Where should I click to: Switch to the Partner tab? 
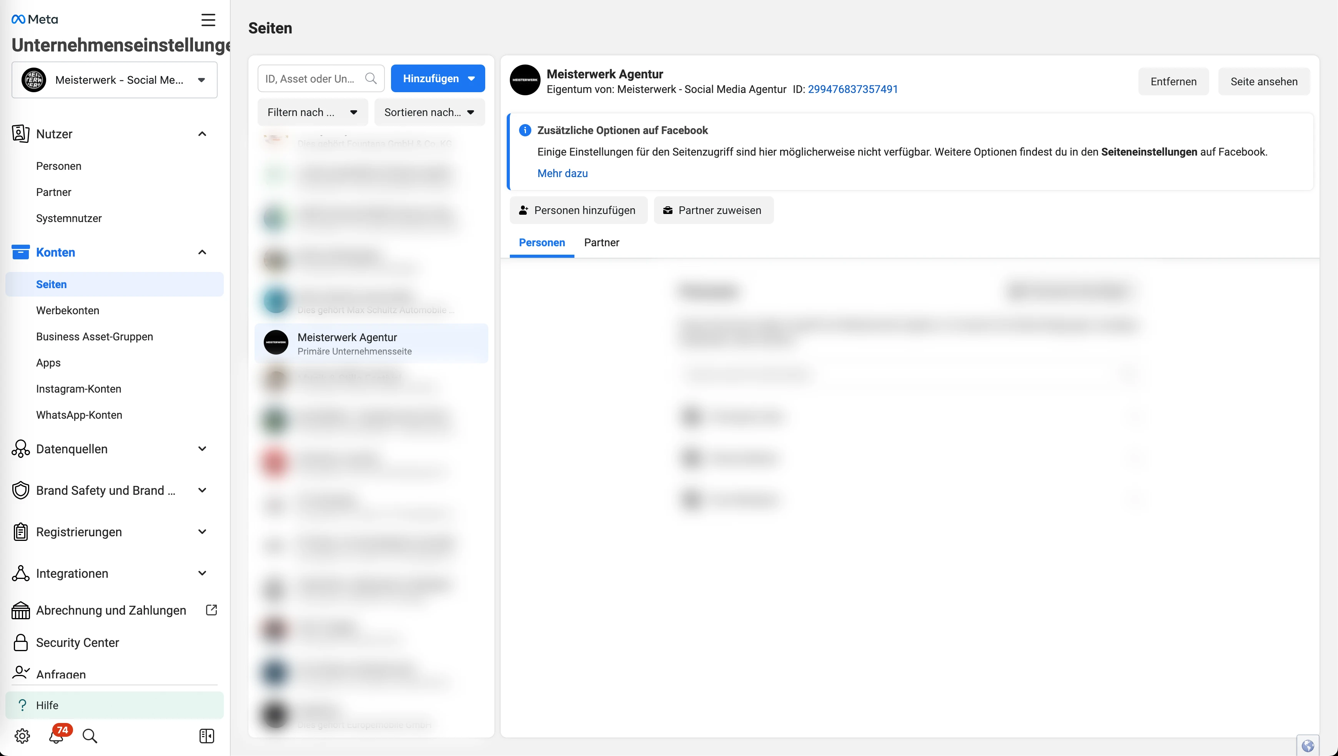click(601, 242)
